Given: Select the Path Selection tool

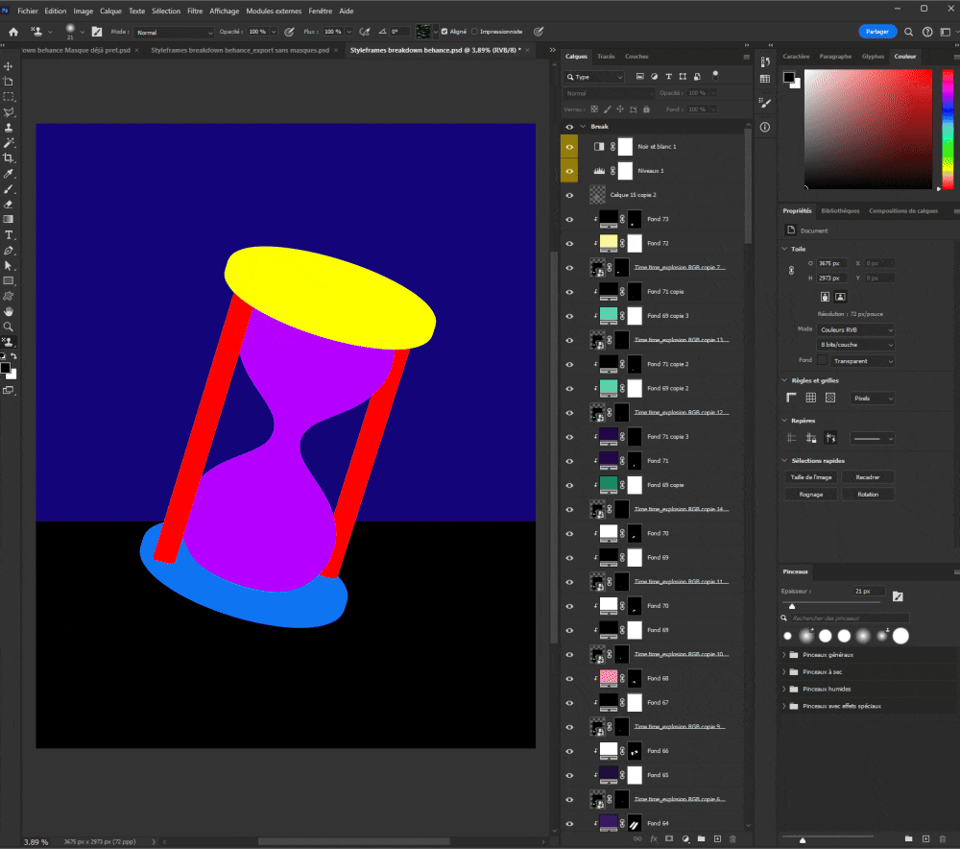Looking at the screenshot, I should coord(8,266).
